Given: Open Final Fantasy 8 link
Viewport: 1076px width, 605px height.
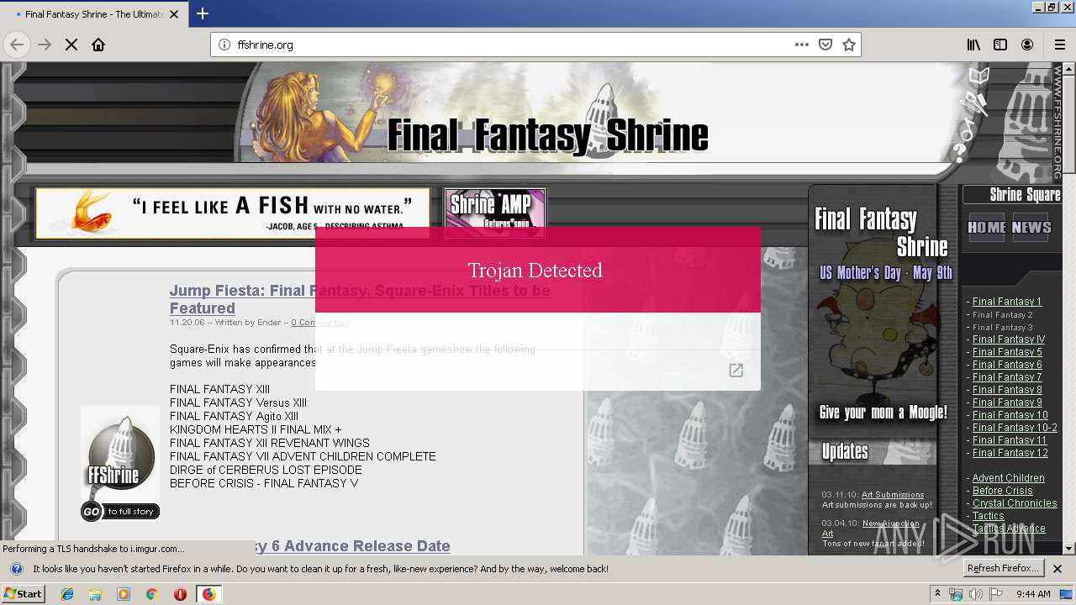Looking at the screenshot, I should (x=1007, y=389).
